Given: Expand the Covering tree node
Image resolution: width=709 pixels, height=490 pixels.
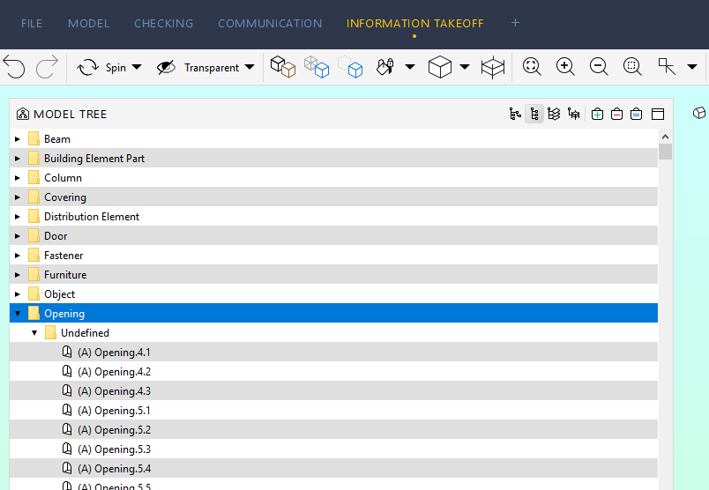Looking at the screenshot, I should (x=17, y=197).
